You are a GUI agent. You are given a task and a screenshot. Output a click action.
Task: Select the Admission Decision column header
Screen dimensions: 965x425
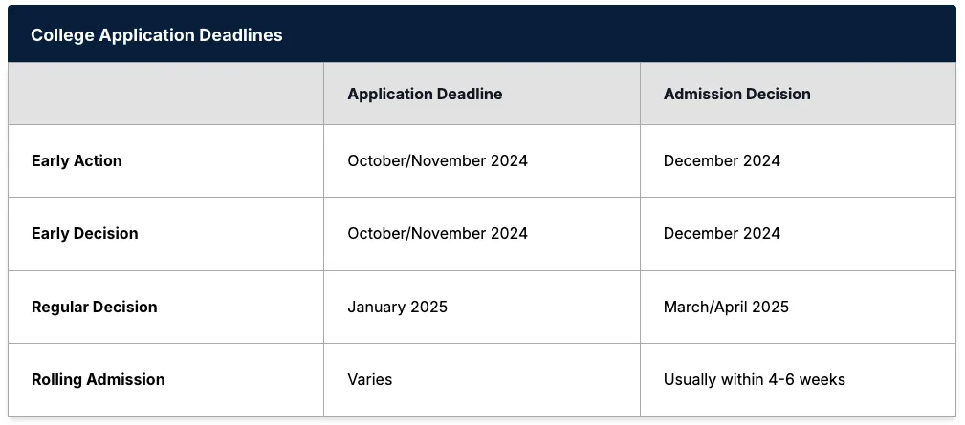pyautogui.click(x=736, y=94)
